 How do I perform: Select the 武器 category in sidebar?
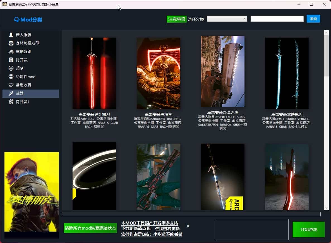31,93
